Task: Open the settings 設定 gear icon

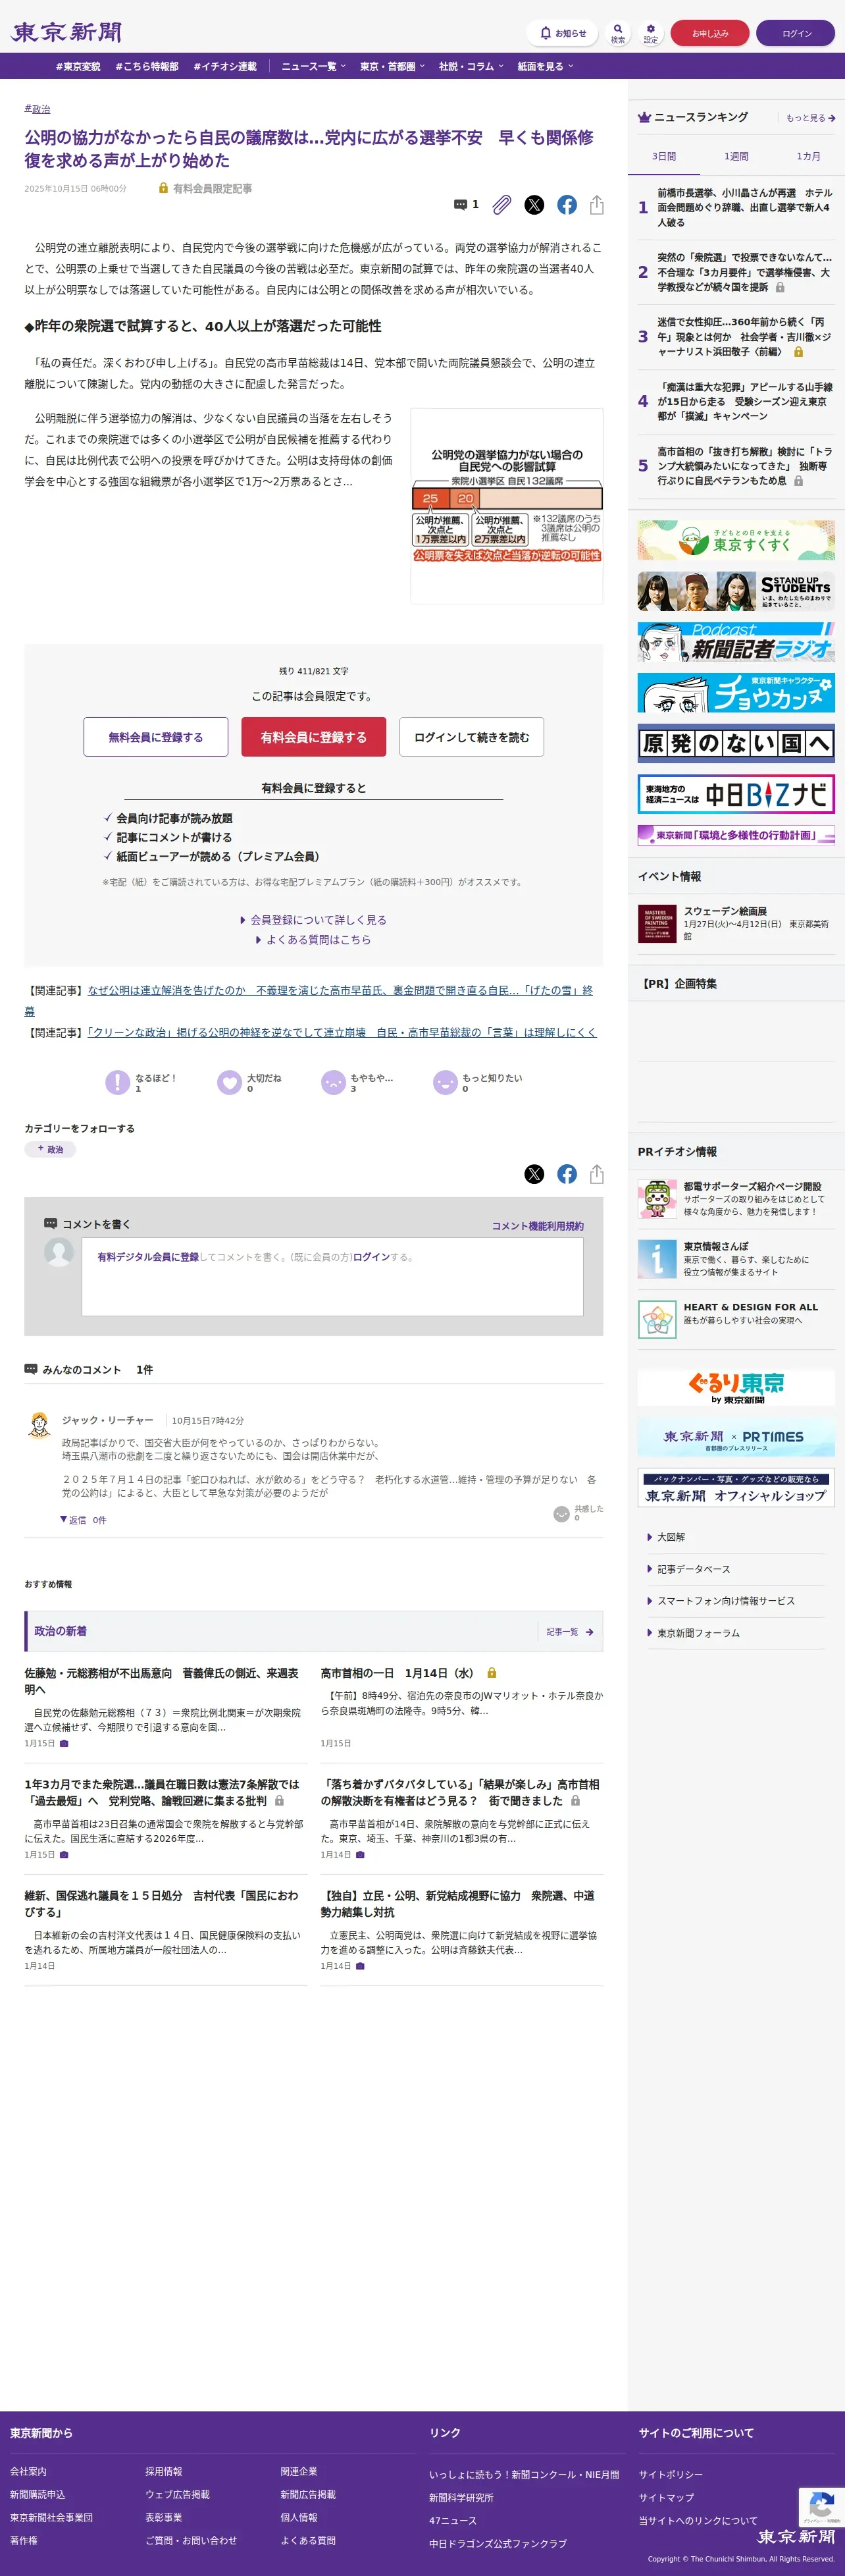Action: click(650, 33)
